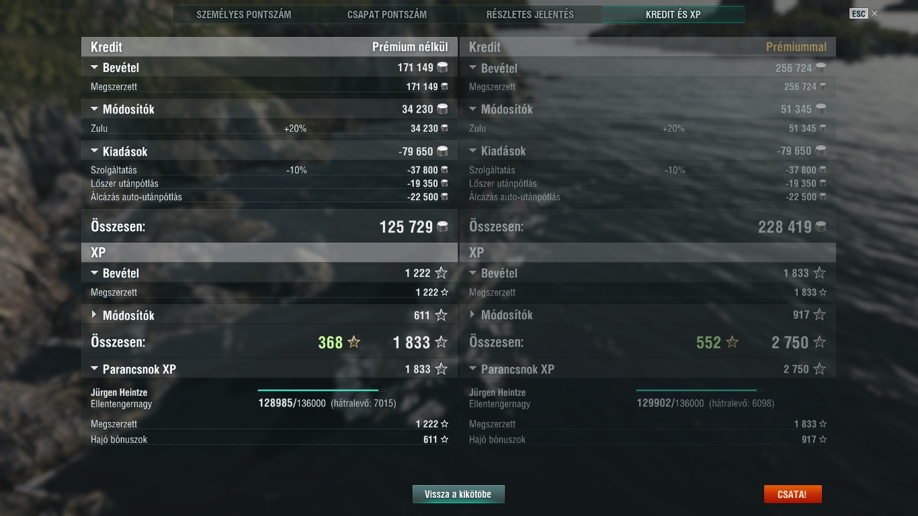Click the green free XP star next to 368

[354, 343]
